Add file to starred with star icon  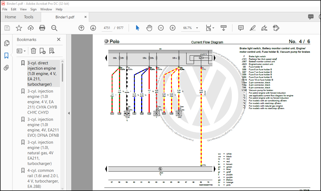[19, 28]
